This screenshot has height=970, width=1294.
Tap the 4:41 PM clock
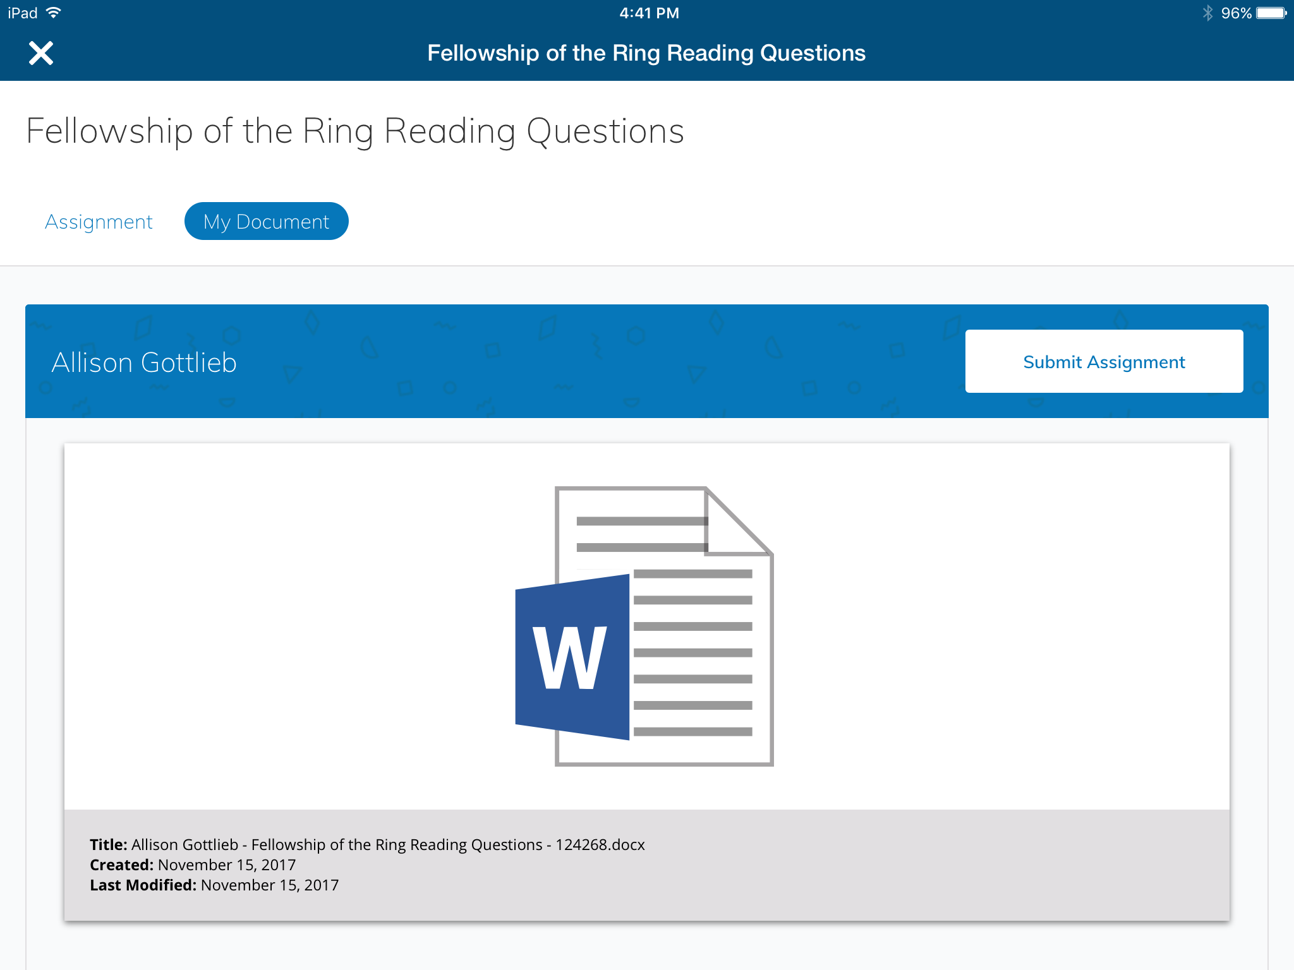click(649, 13)
